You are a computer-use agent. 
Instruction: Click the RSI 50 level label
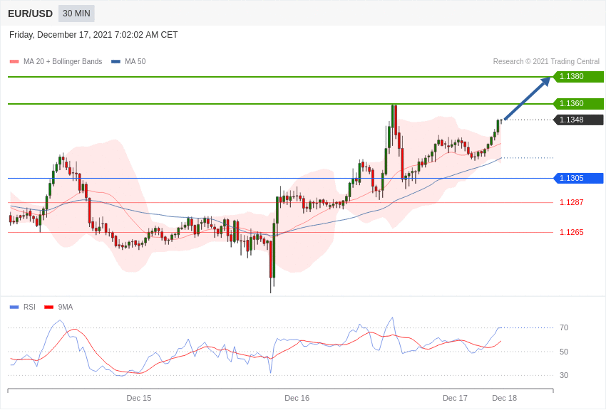click(564, 352)
